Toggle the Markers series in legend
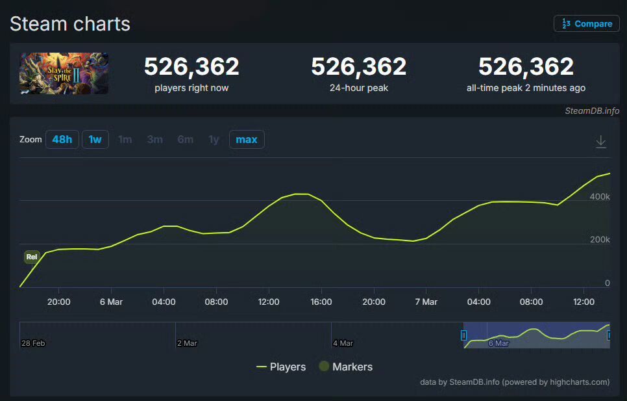Viewport: 627px width, 401px height. [346, 367]
